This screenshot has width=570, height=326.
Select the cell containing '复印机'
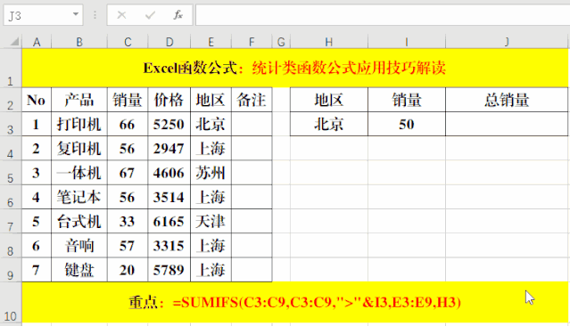coord(79,149)
